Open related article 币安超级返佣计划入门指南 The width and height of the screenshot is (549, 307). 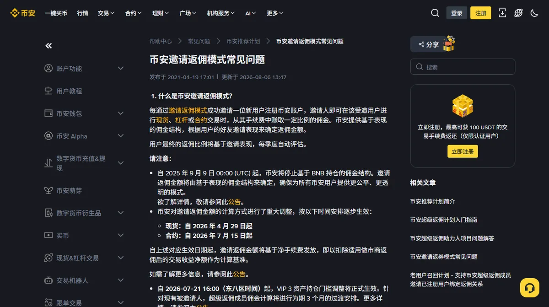[x=444, y=220]
